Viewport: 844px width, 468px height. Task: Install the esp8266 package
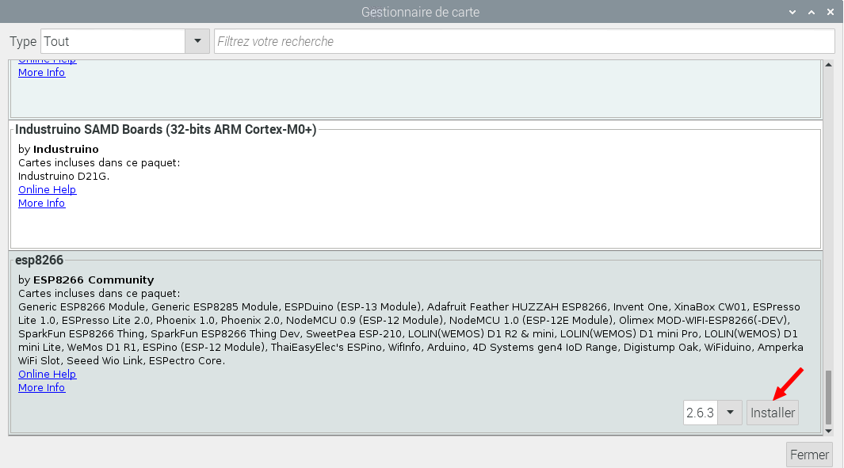pyautogui.click(x=773, y=413)
